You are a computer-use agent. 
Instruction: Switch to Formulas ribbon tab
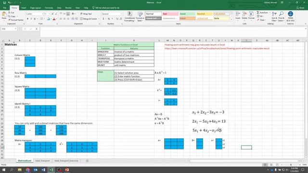click(49, 8)
